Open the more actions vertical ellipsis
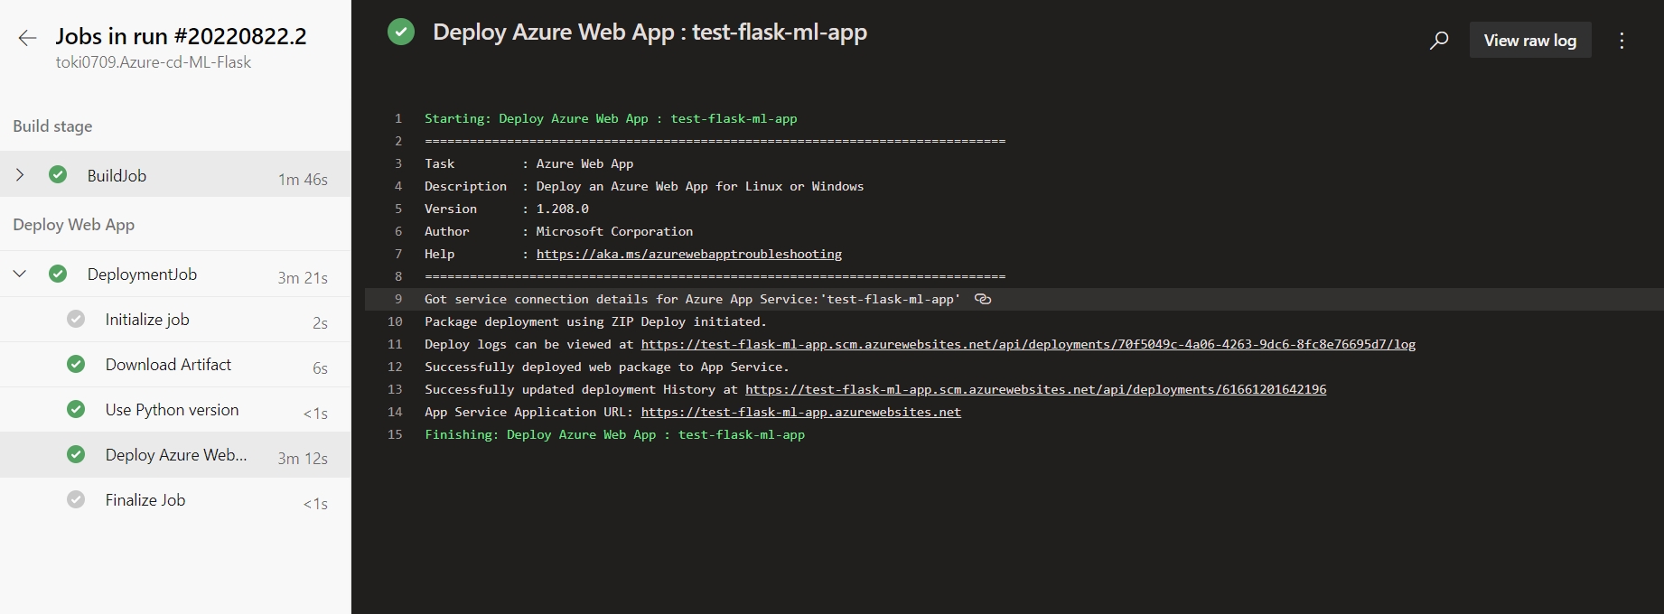The image size is (1664, 614). (1622, 41)
